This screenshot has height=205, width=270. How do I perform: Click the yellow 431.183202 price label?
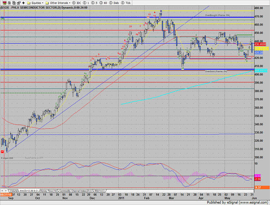pos(261,49)
